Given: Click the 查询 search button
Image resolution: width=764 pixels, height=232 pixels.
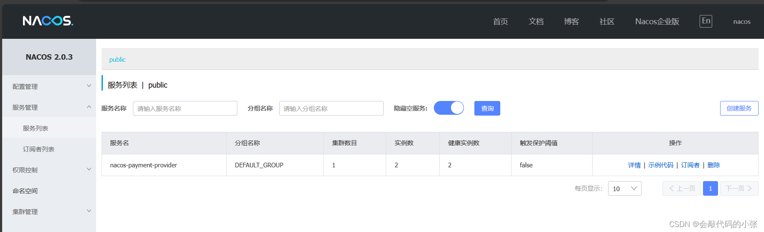Looking at the screenshot, I should (x=487, y=108).
